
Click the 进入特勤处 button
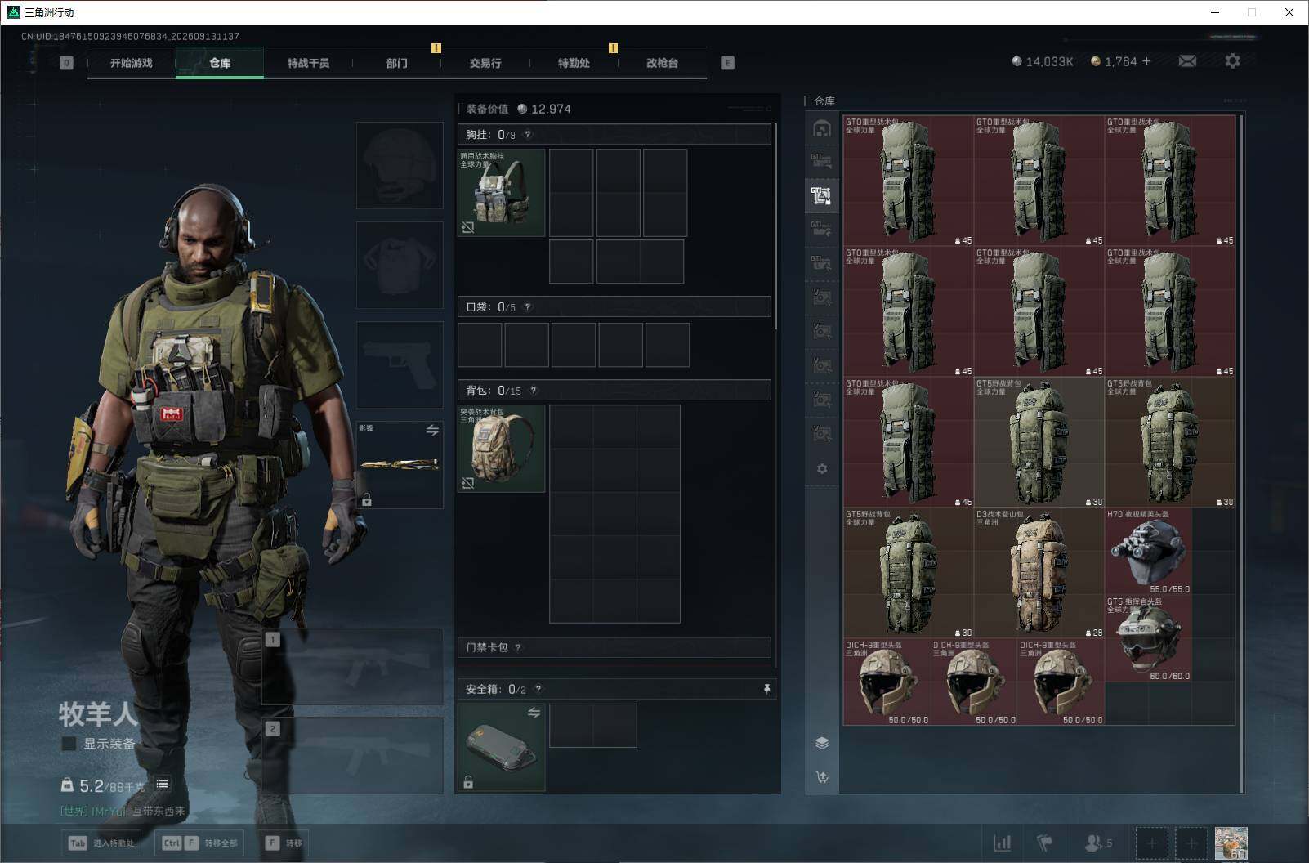(x=101, y=843)
